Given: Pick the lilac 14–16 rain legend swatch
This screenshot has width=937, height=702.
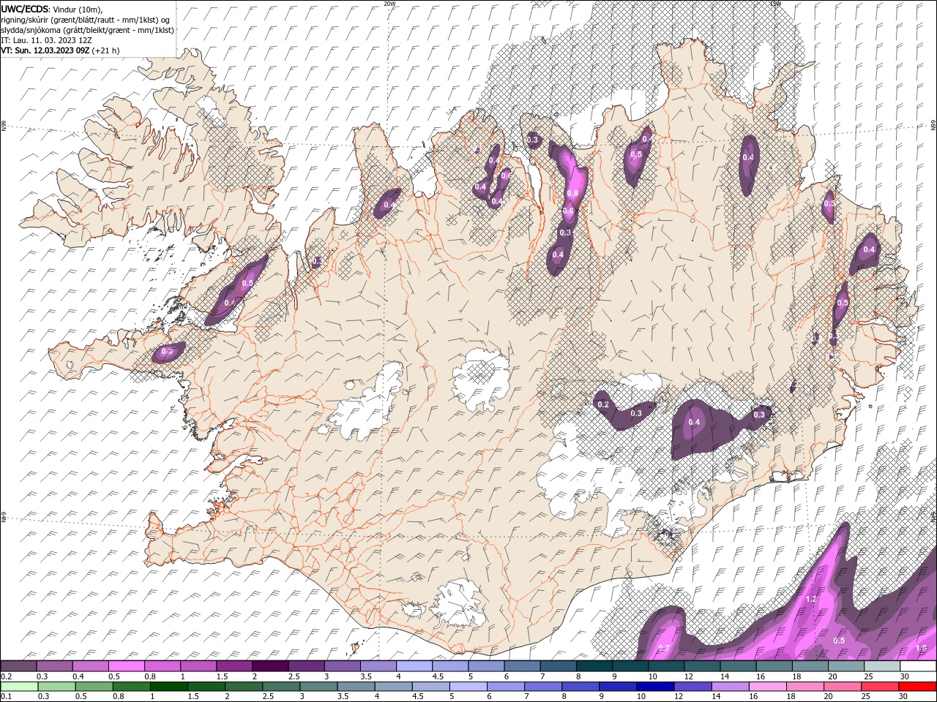Looking at the screenshot, I should [729, 687].
